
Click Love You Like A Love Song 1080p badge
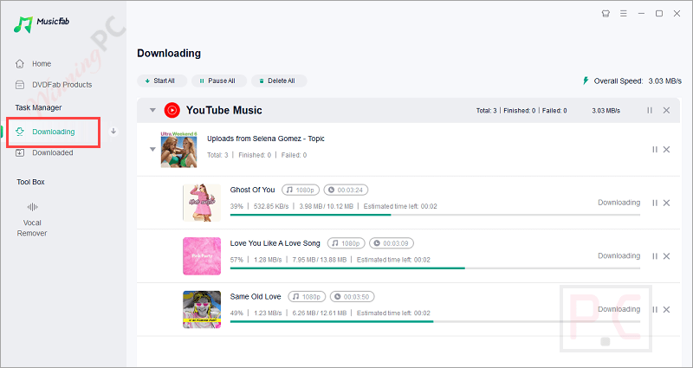pyautogui.click(x=346, y=243)
